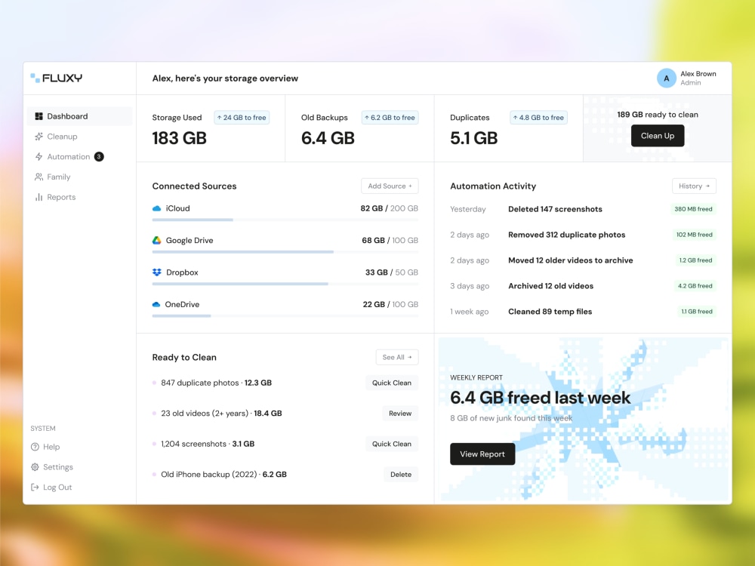Click the Cleanup sparkle icon
This screenshot has height=566, width=755.
[x=39, y=136]
